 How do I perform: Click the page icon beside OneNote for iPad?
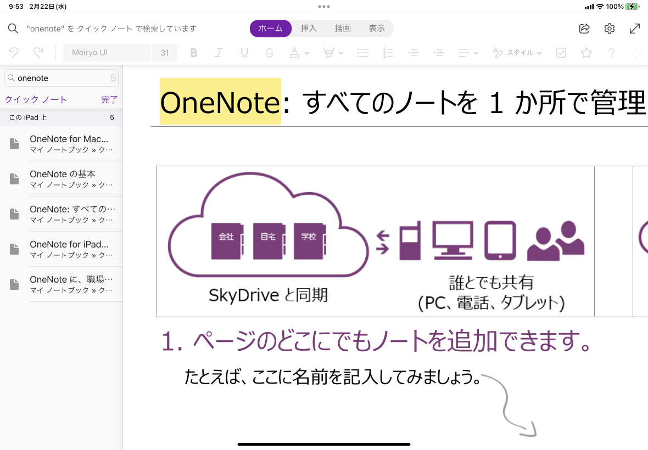pyautogui.click(x=14, y=249)
